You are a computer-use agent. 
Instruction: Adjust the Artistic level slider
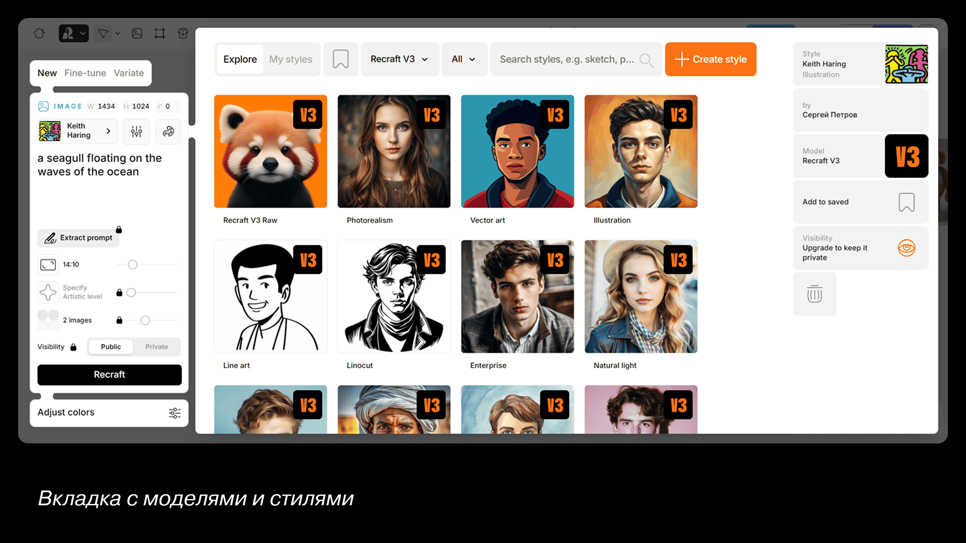tap(131, 292)
